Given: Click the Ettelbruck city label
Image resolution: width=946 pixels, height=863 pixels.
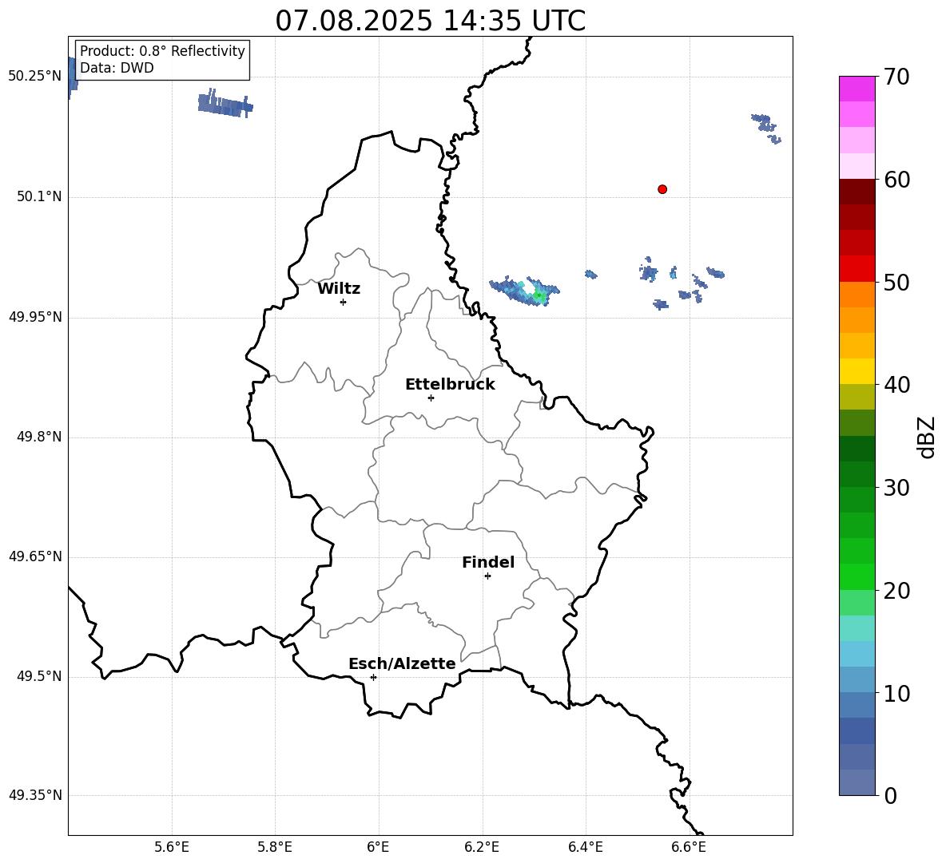Looking at the screenshot, I should pos(450,385).
